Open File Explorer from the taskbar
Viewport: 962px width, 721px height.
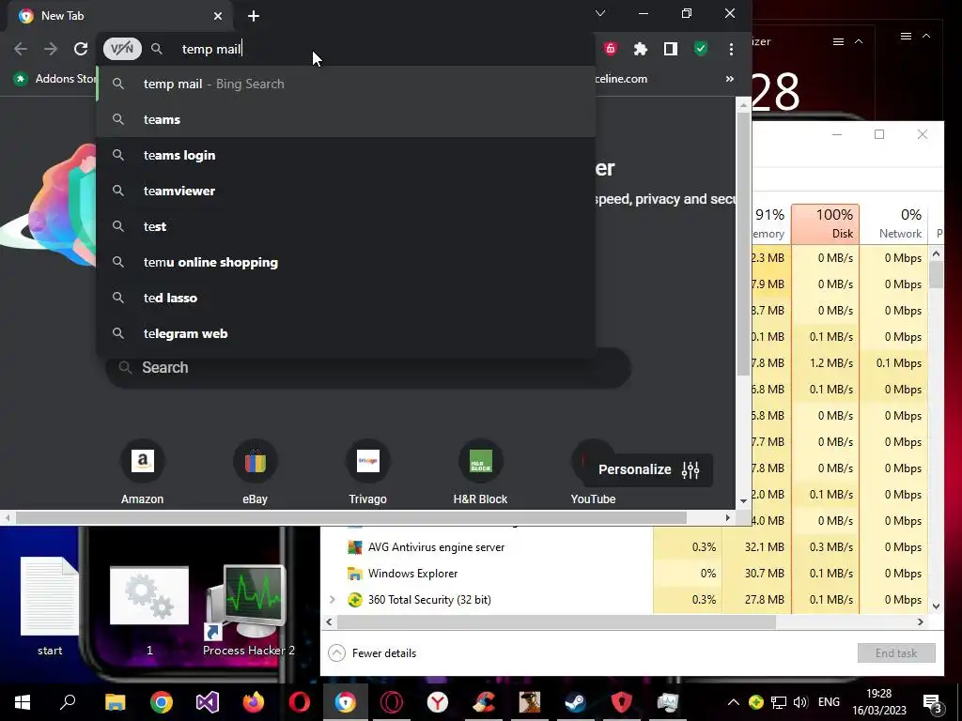pos(116,702)
